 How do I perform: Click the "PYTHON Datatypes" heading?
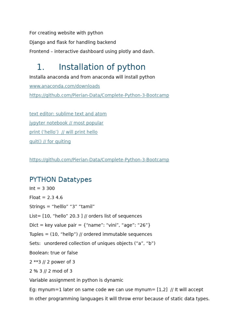[x=61, y=180]
